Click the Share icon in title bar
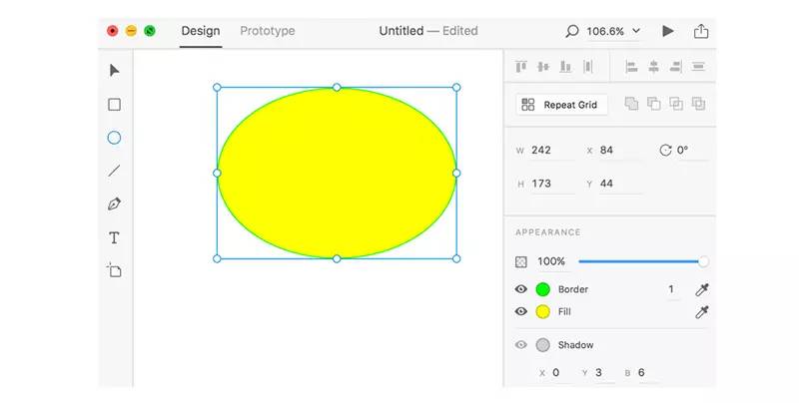 coord(701,31)
